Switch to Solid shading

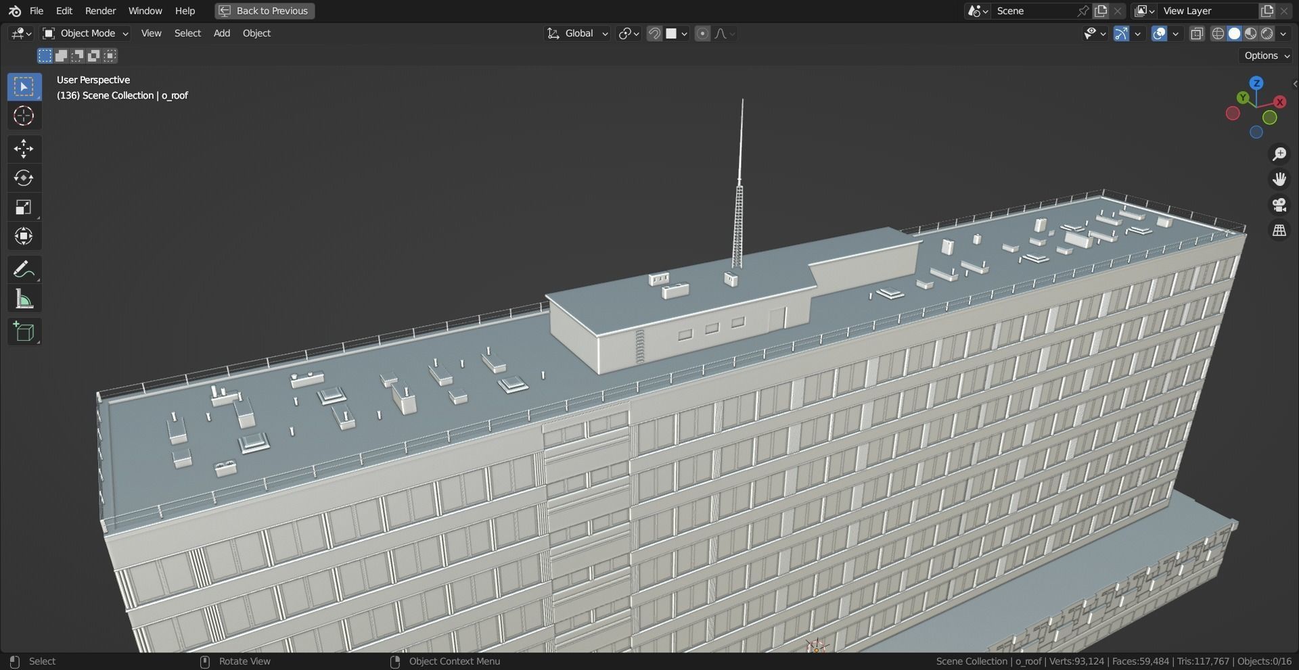coord(1234,33)
